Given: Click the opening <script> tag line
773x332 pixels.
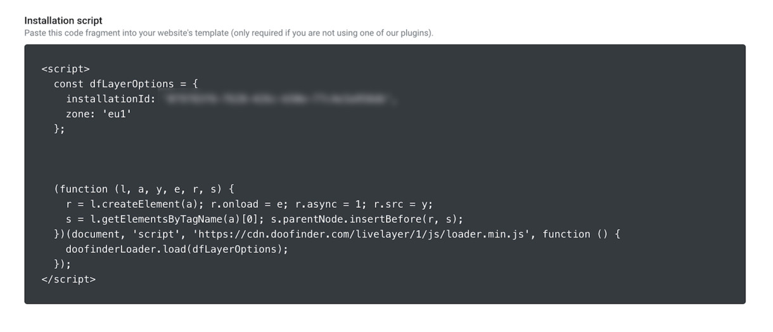Looking at the screenshot, I should coord(65,68).
